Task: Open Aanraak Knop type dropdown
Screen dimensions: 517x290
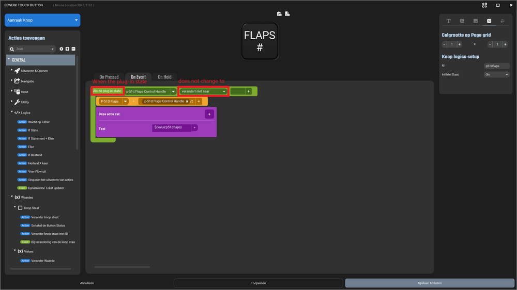Action: click(x=42, y=20)
